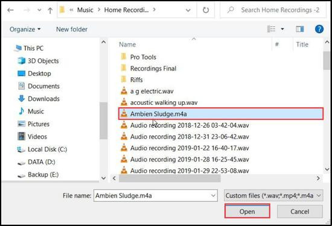Open Desktop in sidebar
This screenshot has width=332, height=226.
tap(39, 74)
